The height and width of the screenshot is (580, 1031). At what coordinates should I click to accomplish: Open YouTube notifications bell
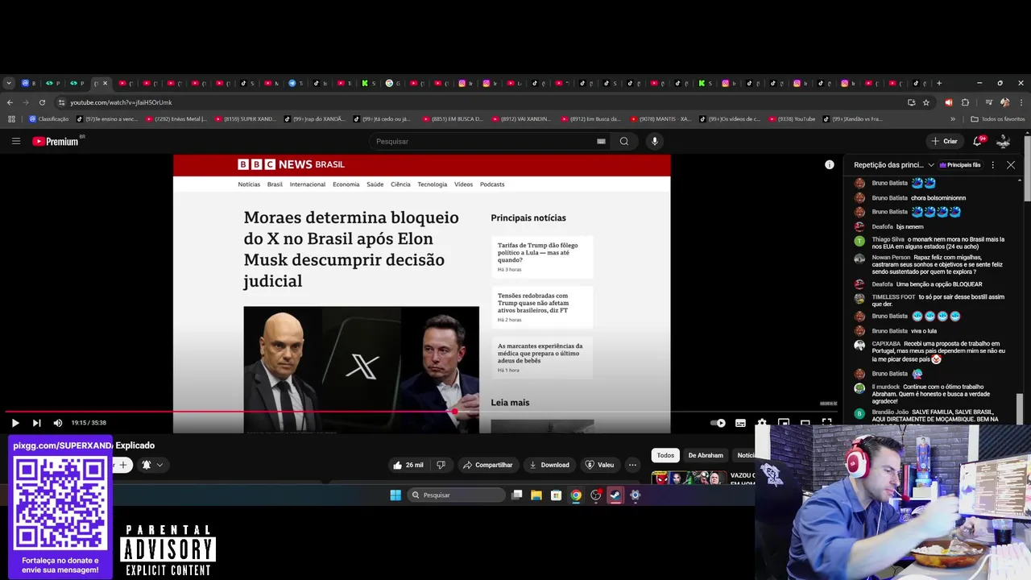pos(978,141)
